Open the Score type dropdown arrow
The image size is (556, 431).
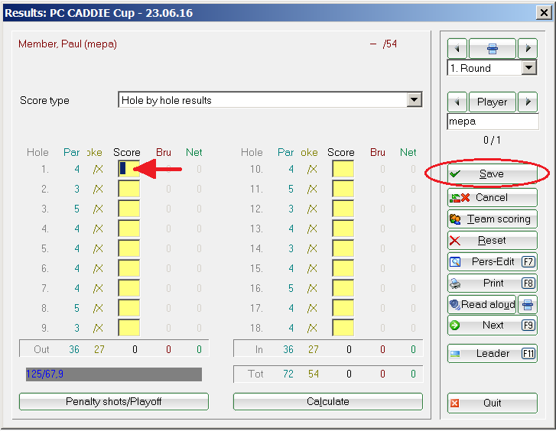pos(415,100)
